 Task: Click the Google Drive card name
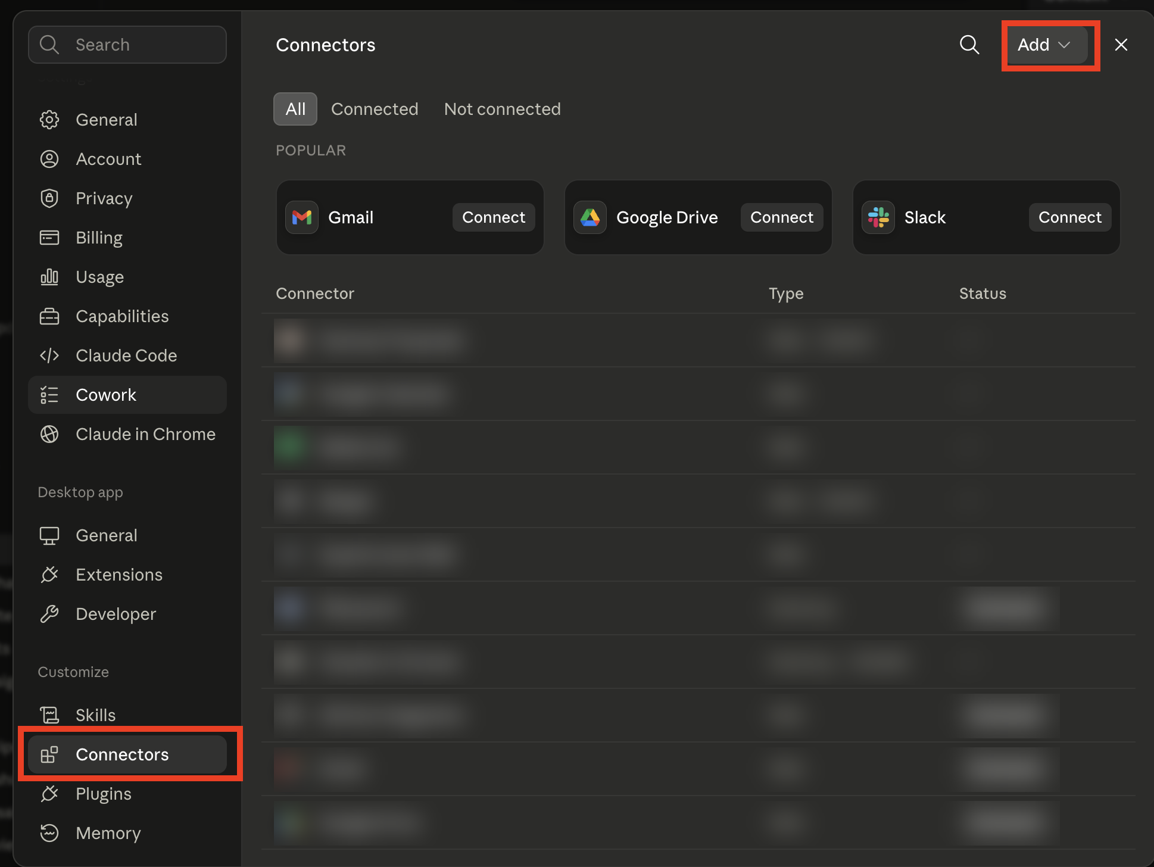tap(667, 217)
